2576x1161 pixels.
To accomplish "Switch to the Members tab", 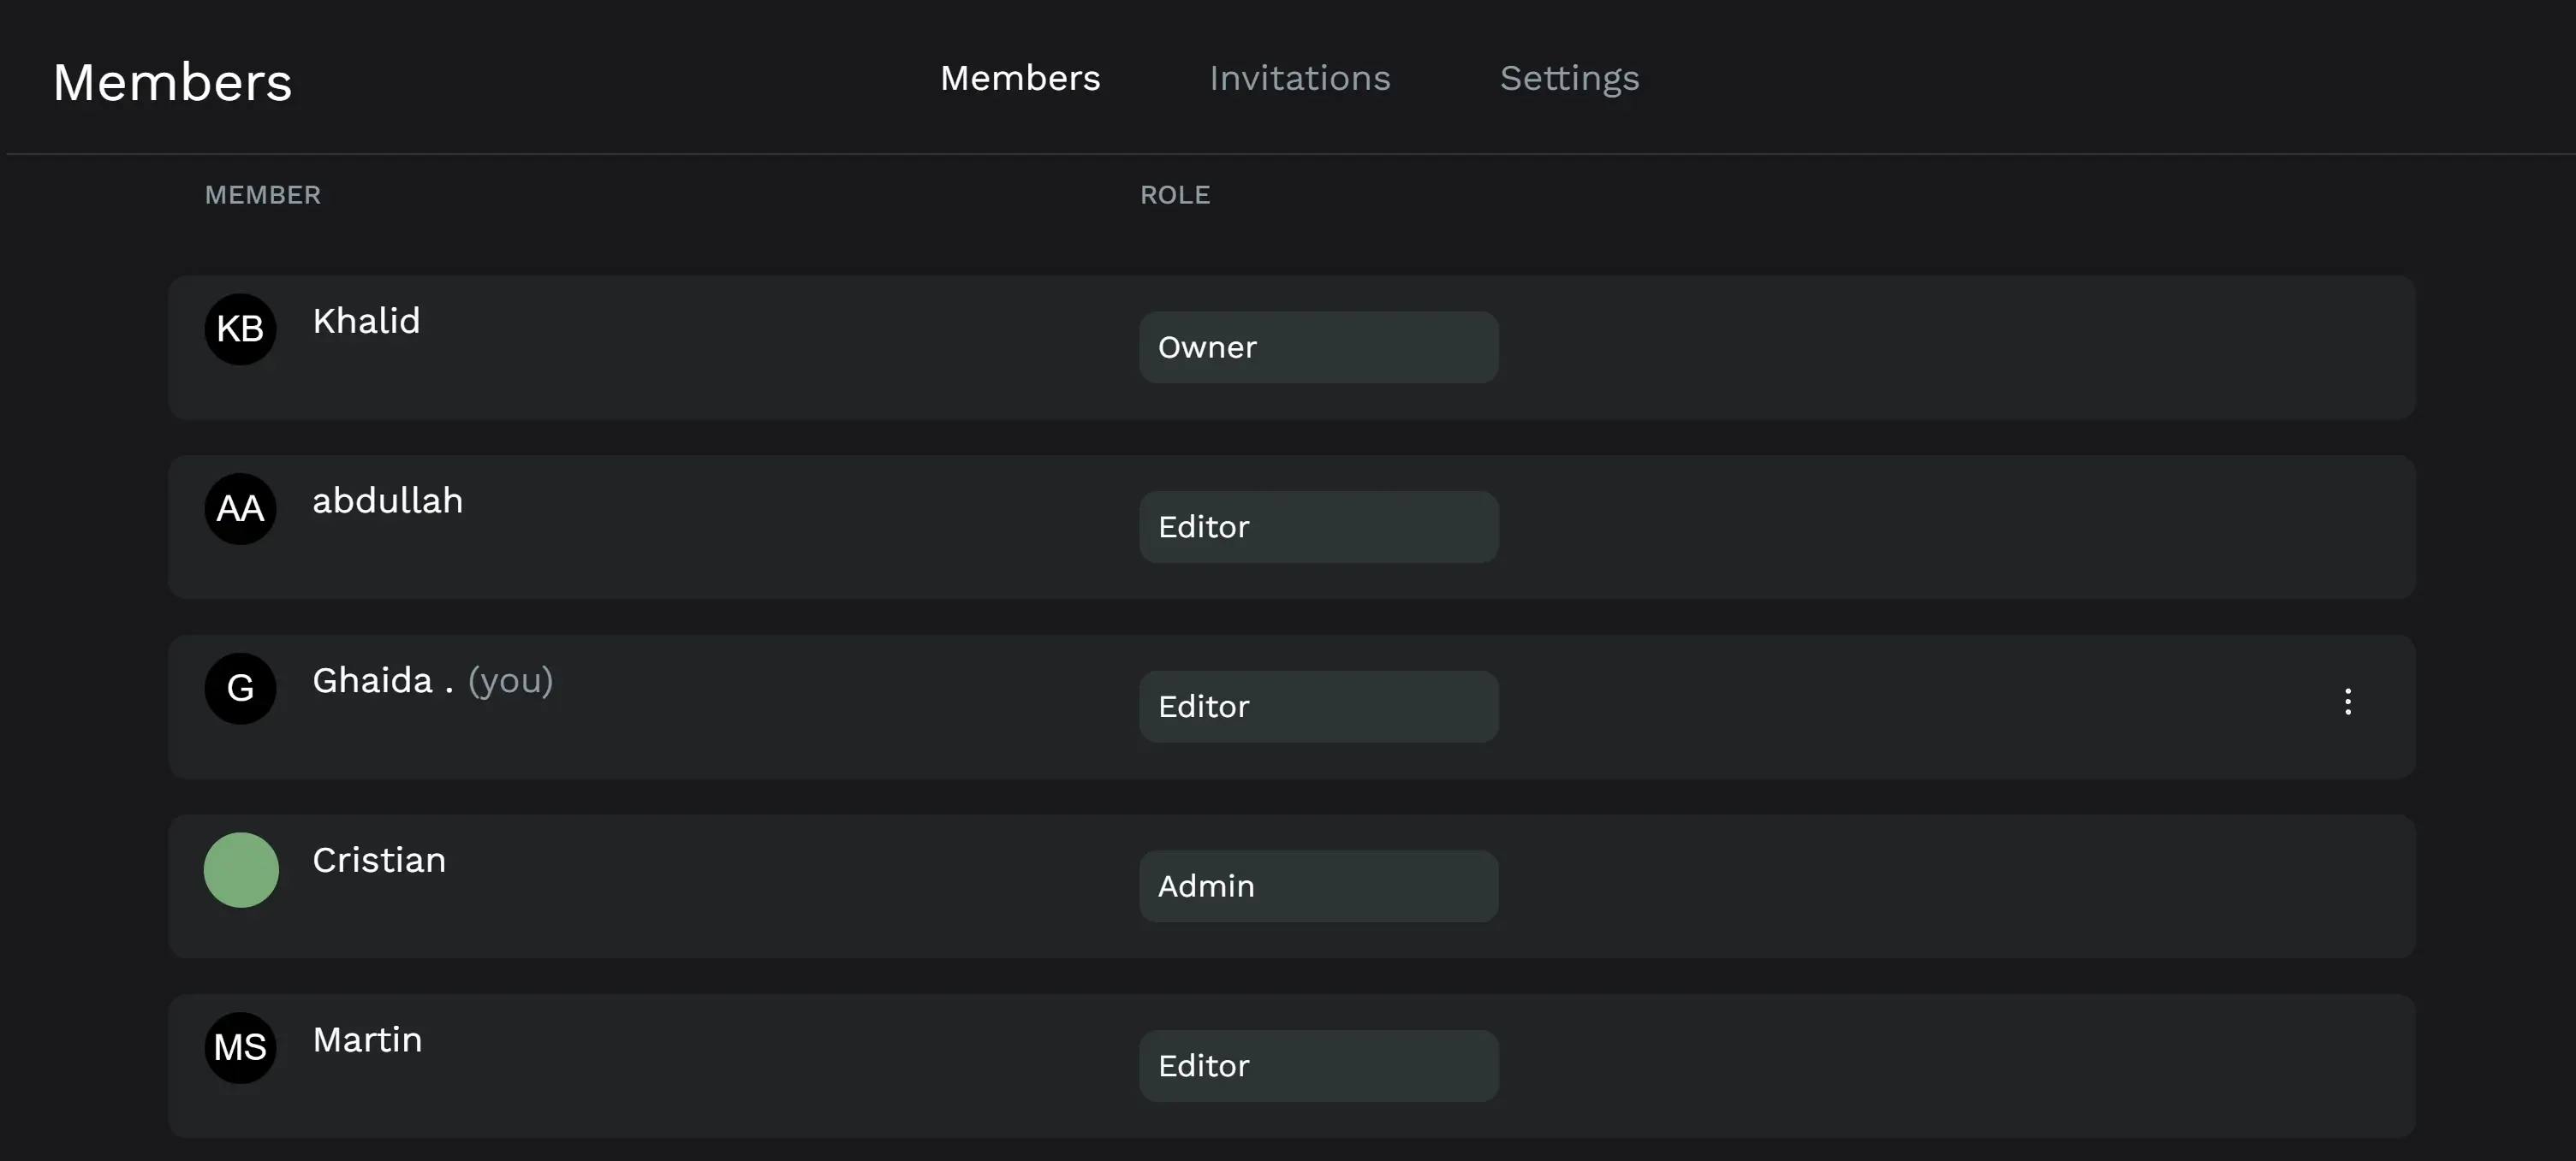I will 1020,78.
